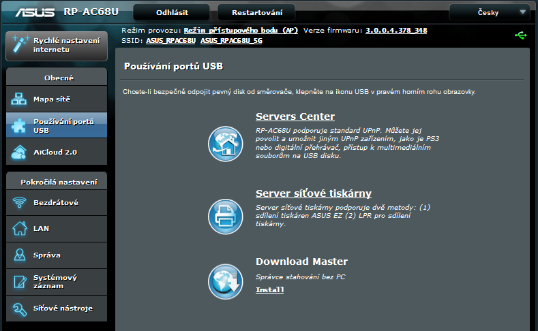Select Používání portů USB menu item

[x=57, y=125]
